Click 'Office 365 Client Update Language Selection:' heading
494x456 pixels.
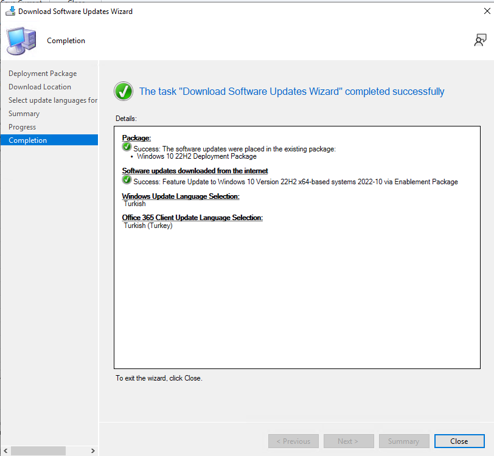192,218
